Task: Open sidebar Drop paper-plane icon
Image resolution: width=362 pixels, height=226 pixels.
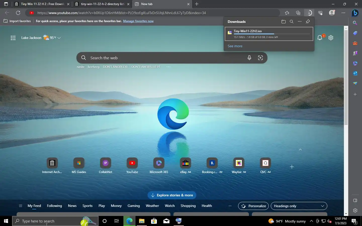Action: tap(355, 83)
